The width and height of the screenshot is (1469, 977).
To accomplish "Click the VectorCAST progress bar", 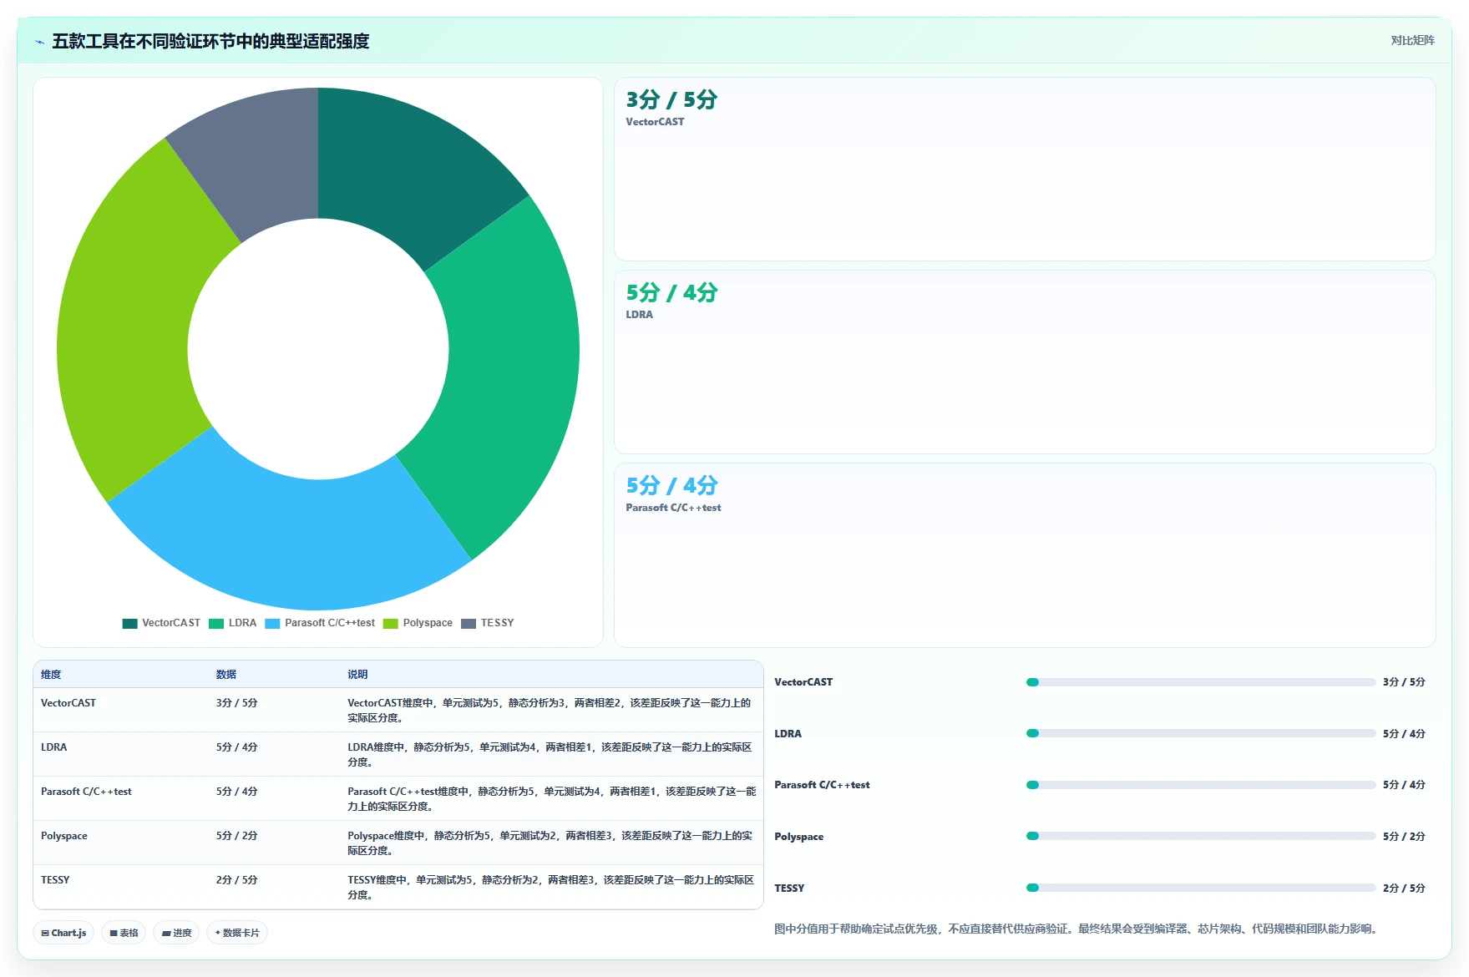I will (x=1201, y=682).
